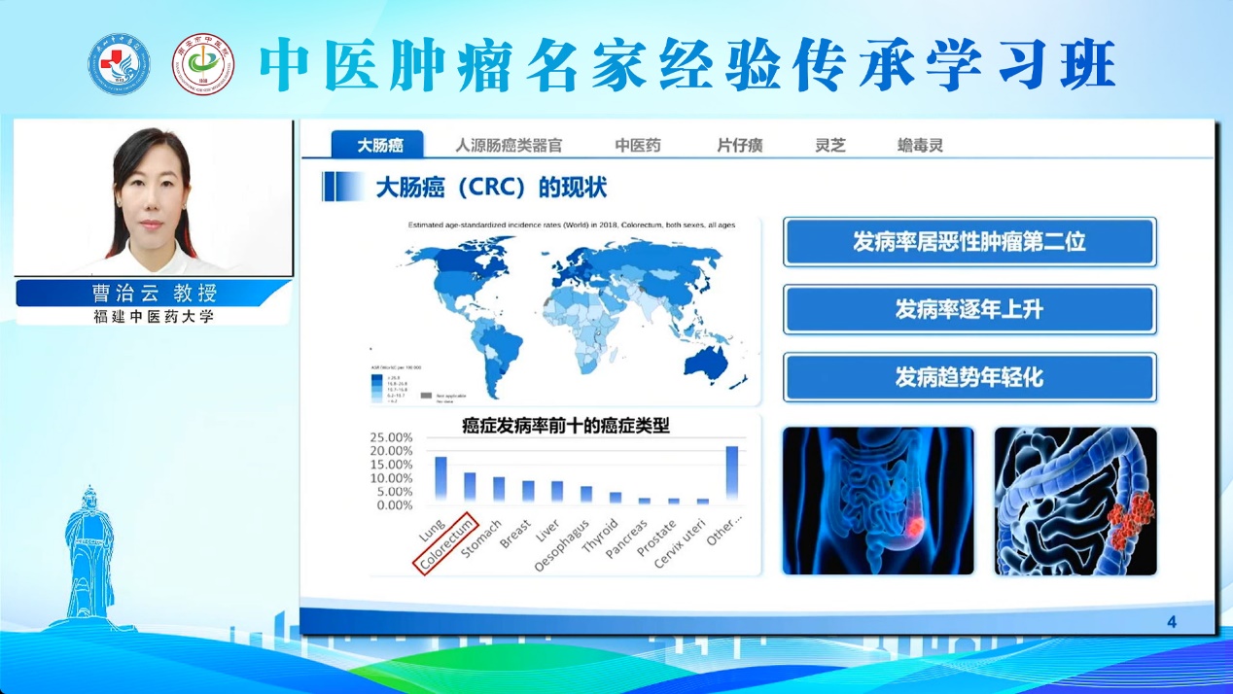The width and height of the screenshot is (1233, 694).
Task: Click the intestine tumor illustration on left
Action: (878, 501)
